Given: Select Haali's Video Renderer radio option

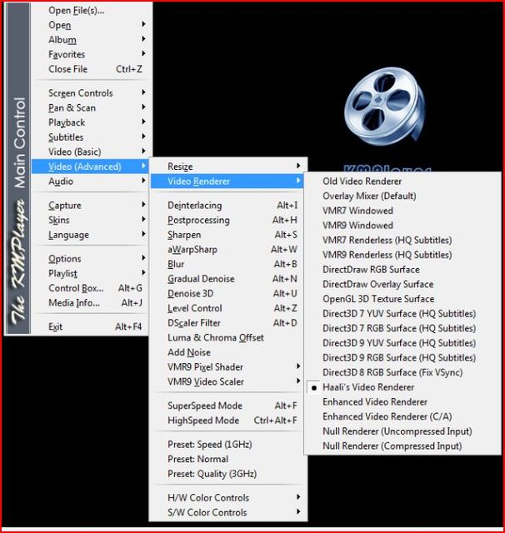Looking at the screenshot, I should pos(402,387).
